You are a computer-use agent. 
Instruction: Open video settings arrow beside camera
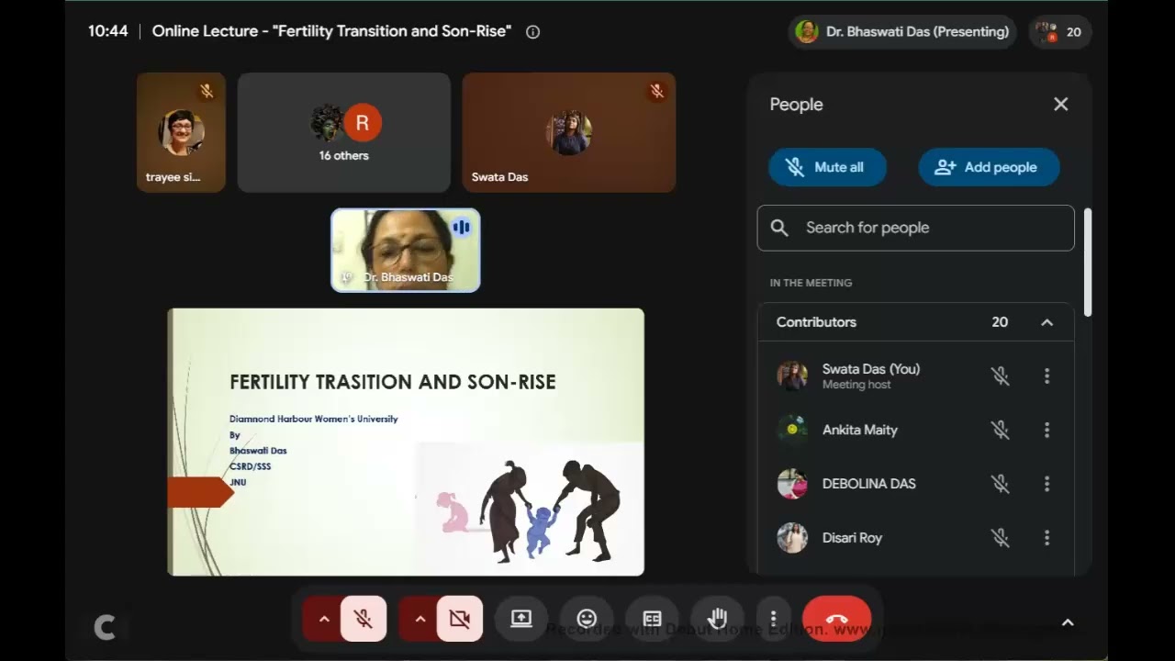420,619
